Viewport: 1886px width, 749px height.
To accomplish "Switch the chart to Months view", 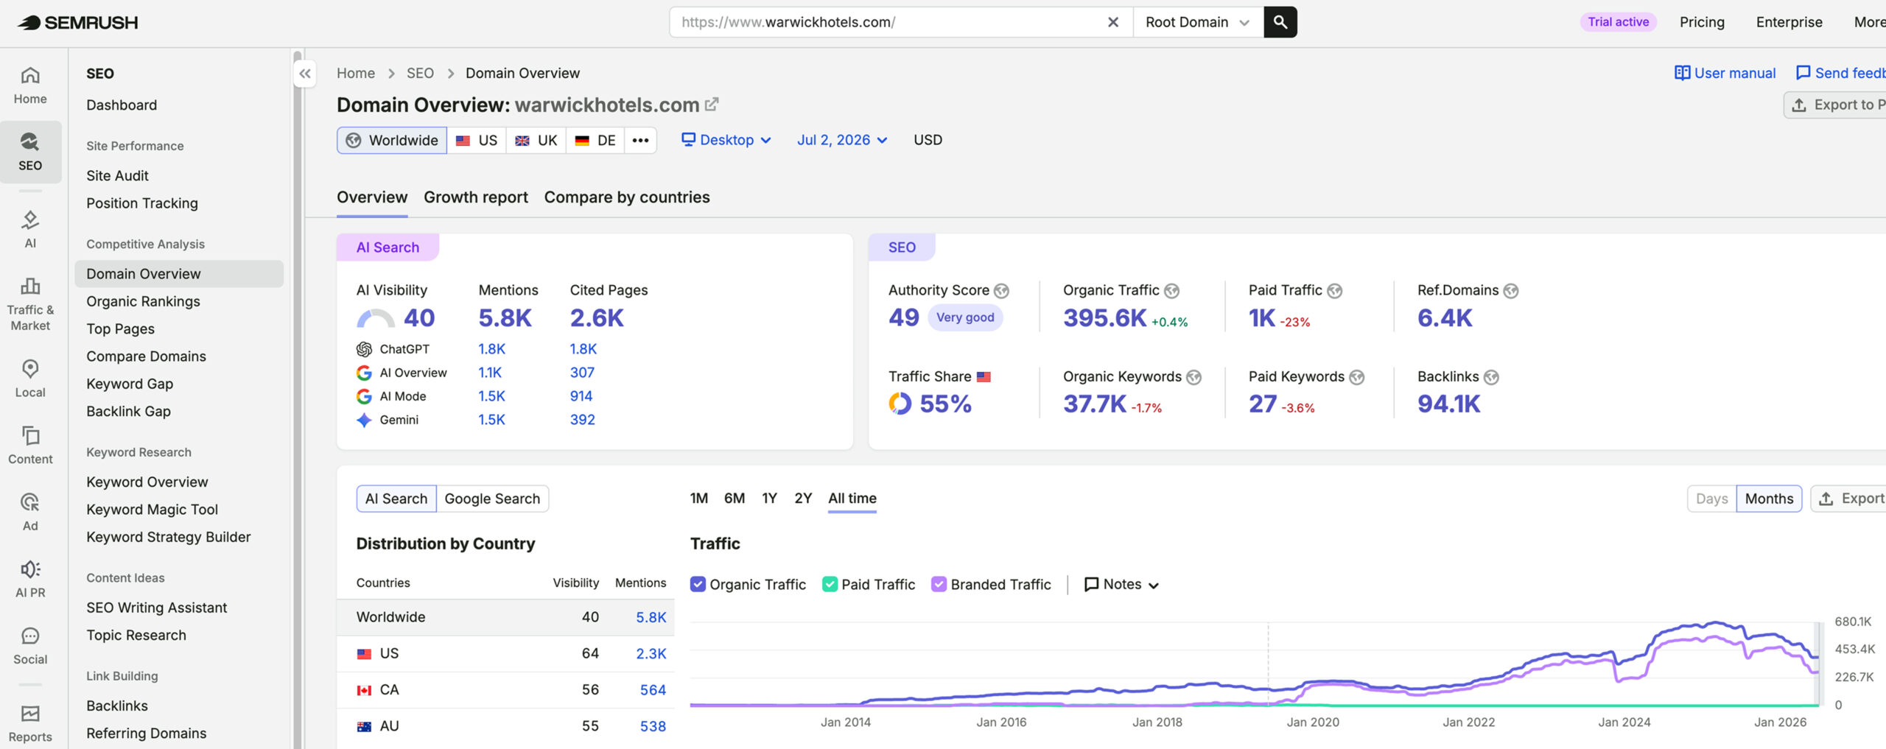I will point(1769,499).
